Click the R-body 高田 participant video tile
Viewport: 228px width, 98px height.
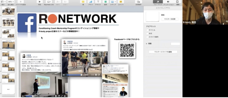(x=205, y=12)
